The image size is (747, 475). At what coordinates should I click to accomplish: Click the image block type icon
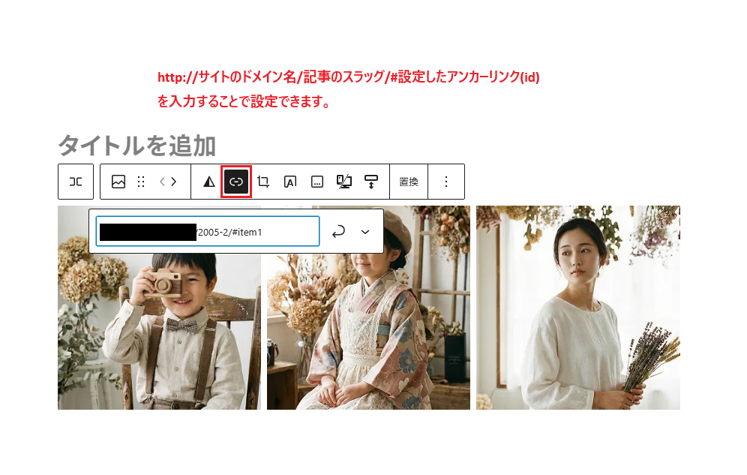pyautogui.click(x=118, y=182)
